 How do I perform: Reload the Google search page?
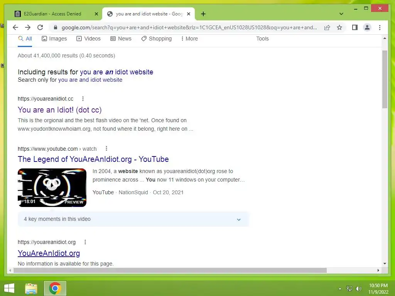click(40, 27)
